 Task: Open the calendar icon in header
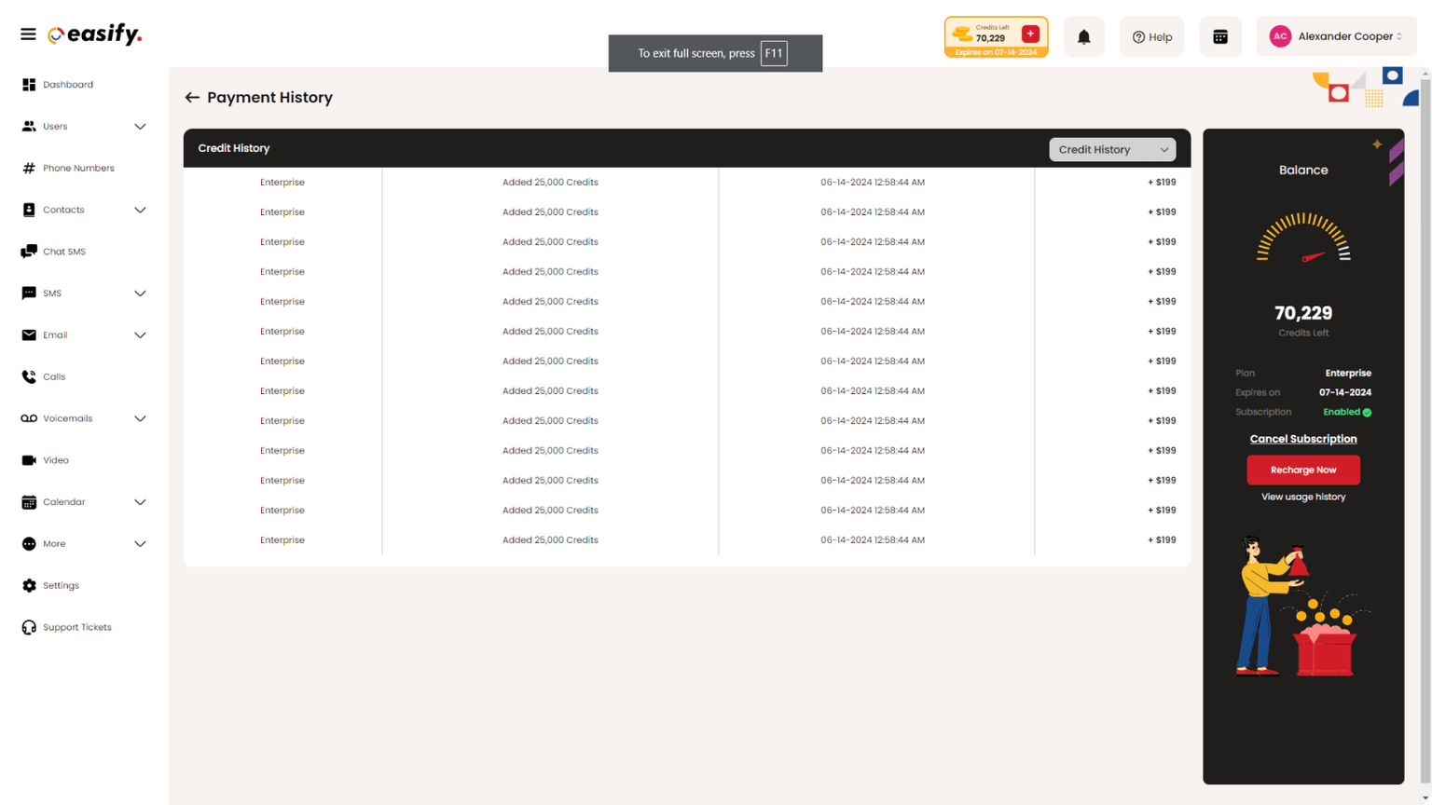coord(1219,37)
